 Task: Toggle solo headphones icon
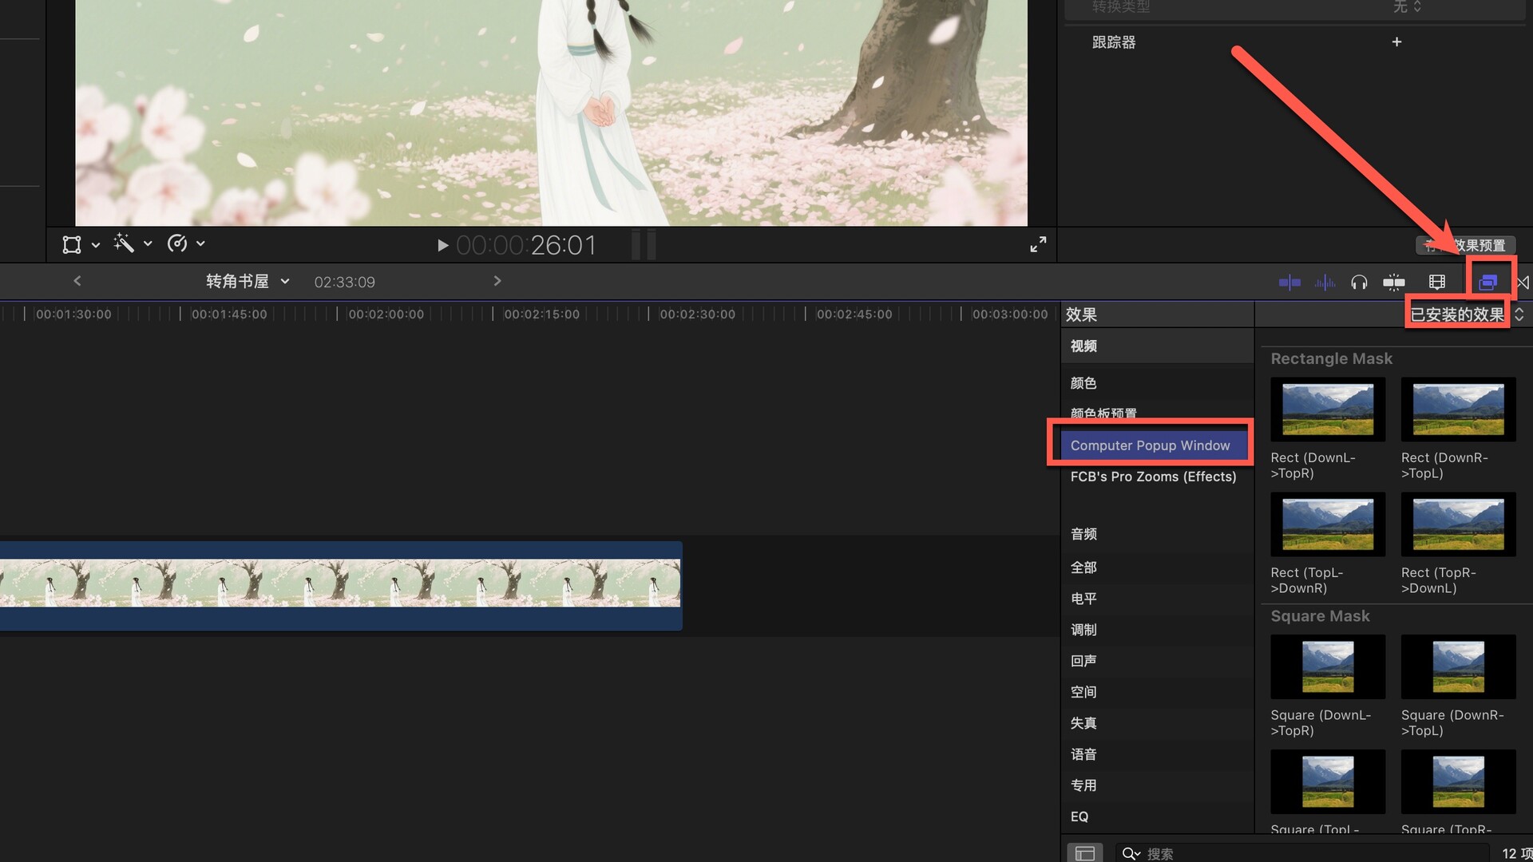click(1359, 283)
